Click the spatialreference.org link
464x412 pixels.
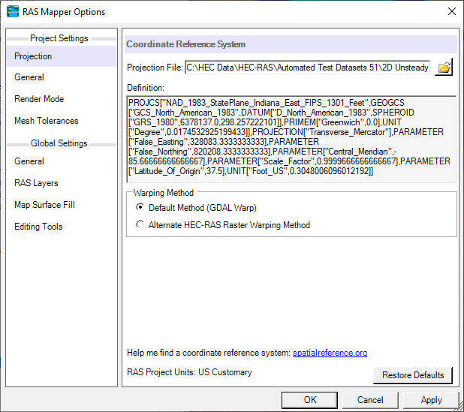click(330, 353)
